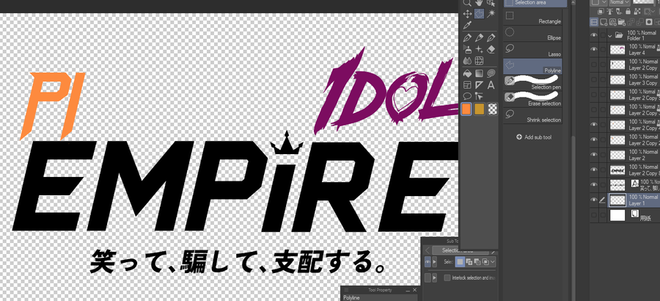Choose the Lasso sub tool
Image resolution: width=660 pixels, height=301 pixels.
coord(533,50)
